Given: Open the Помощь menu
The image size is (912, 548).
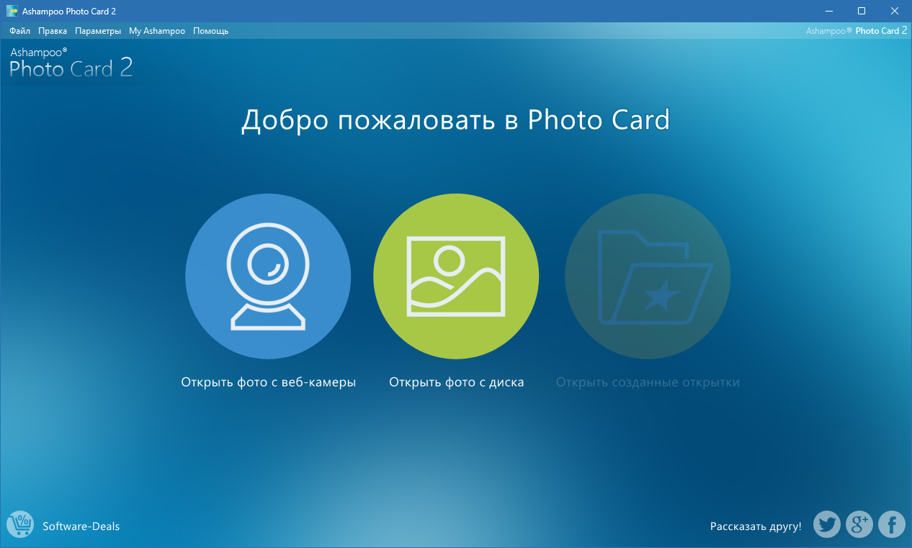Looking at the screenshot, I should coord(211,31).
